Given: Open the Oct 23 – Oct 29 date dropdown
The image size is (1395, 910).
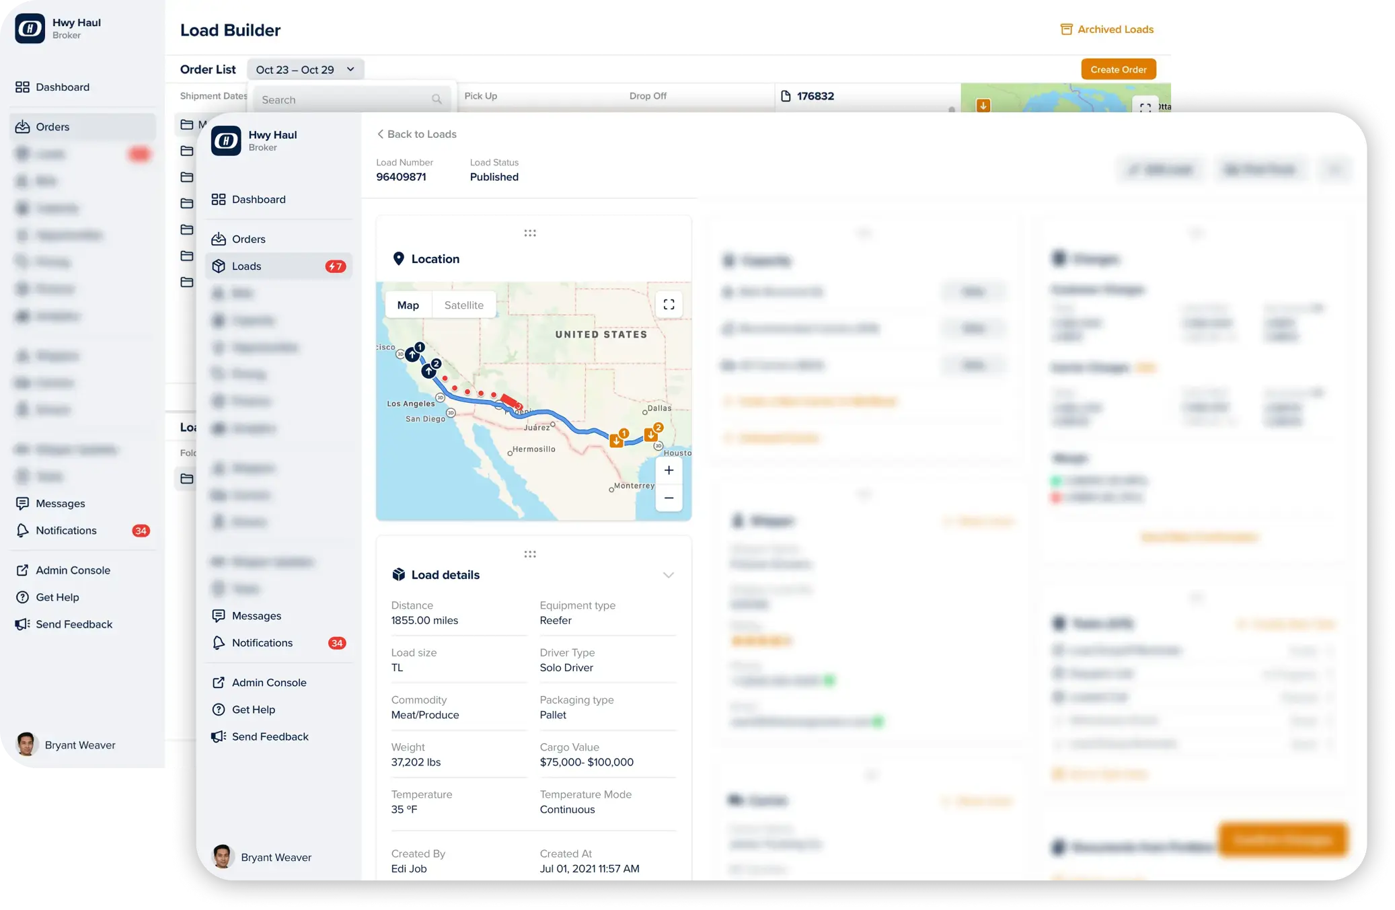Looking at the screenshot, I should click(x=305, y=69).
